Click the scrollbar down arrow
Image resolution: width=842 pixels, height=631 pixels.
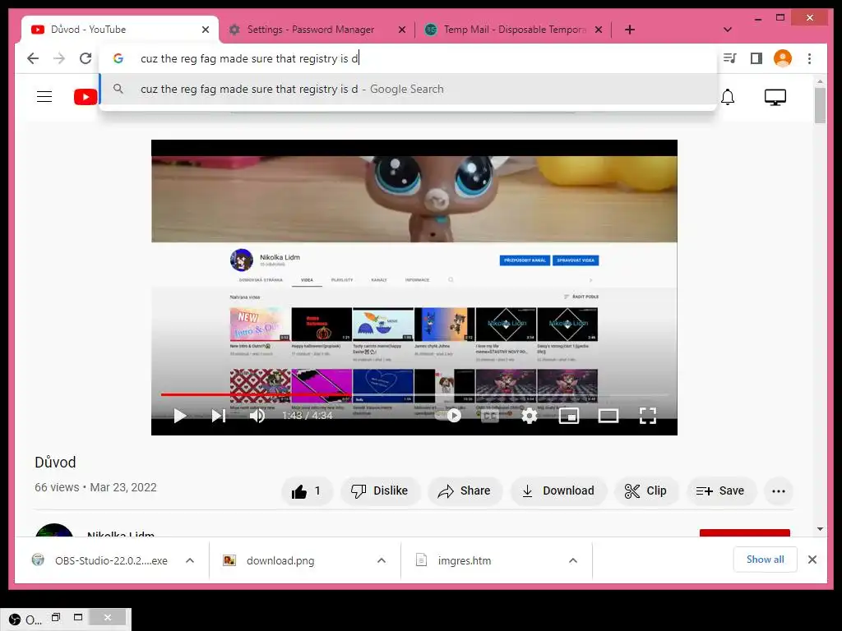click(820, 529)
